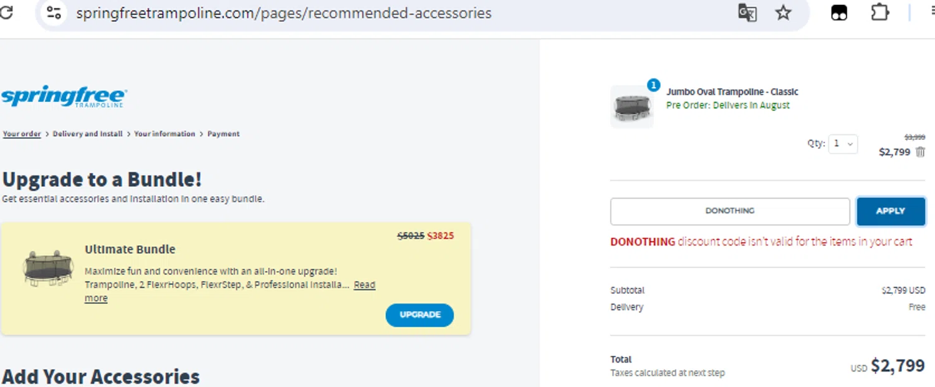Select the Delivery and Install breadcrumb step

click(x=87, y=134)
